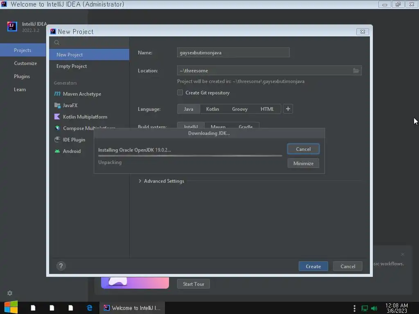Enable Create Git repository checkbox
Image resolution: width=419 pixels, height=314 pixels.
tap(180, 92)
